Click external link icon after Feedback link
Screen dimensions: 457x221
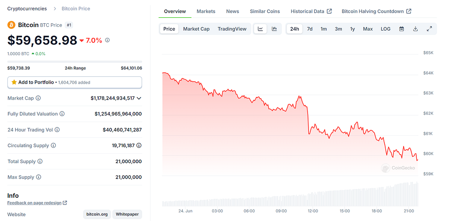point(65,203)
